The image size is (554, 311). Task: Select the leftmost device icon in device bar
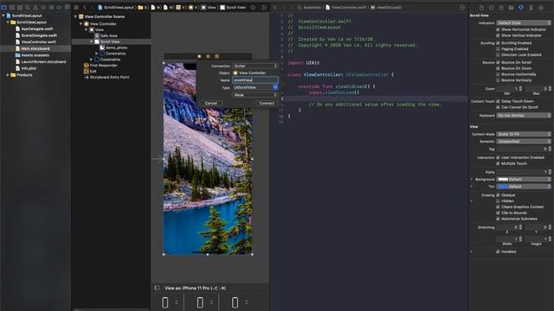(x=165, y=302)
